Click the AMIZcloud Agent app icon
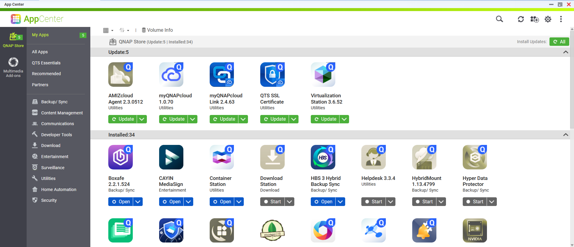This screenshot has height=247, width=574. click(121, 75)
